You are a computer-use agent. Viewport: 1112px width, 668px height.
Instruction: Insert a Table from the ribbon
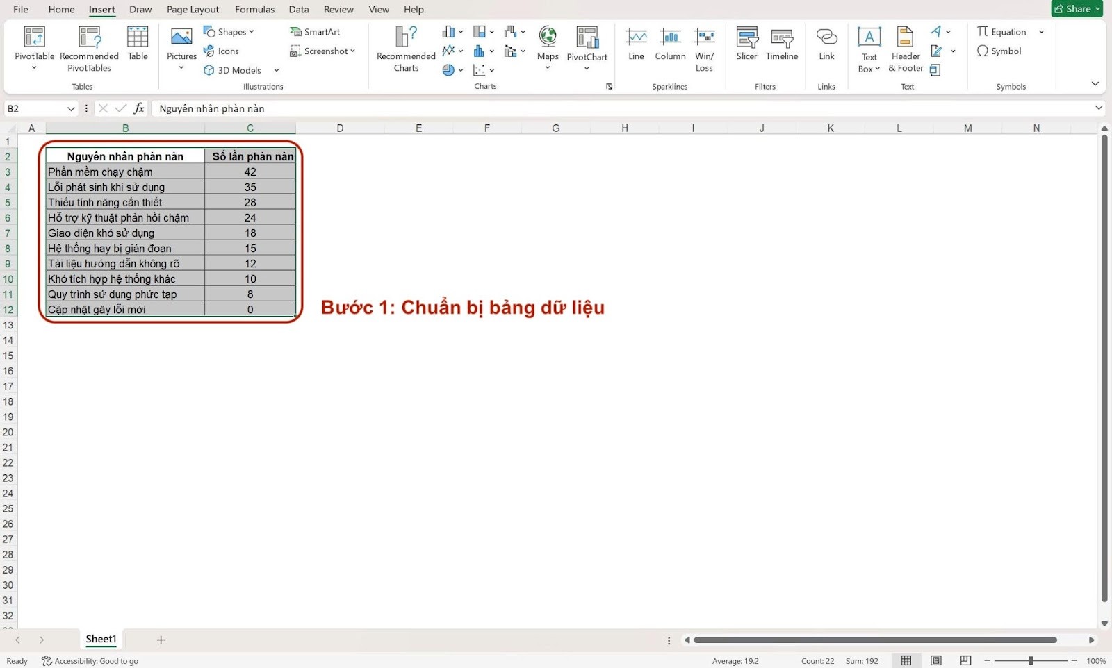tap(138, 43)
